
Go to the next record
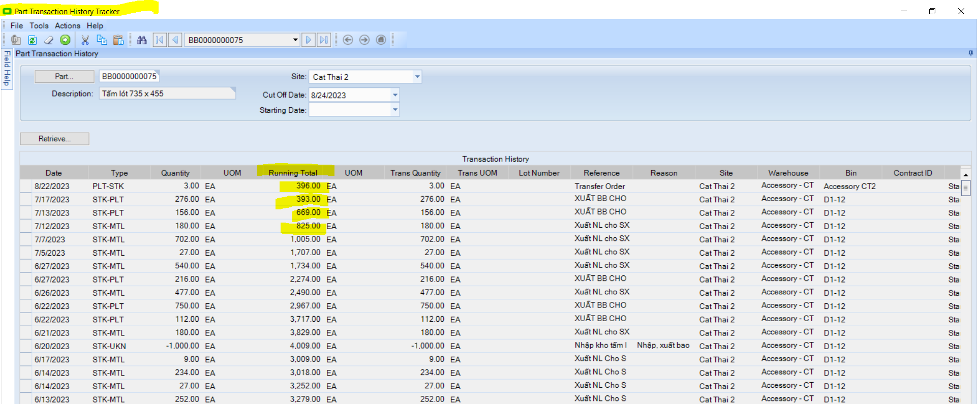(308, 40)
